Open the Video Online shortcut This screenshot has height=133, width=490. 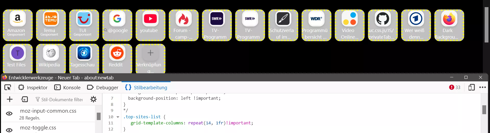pos(350,25)
